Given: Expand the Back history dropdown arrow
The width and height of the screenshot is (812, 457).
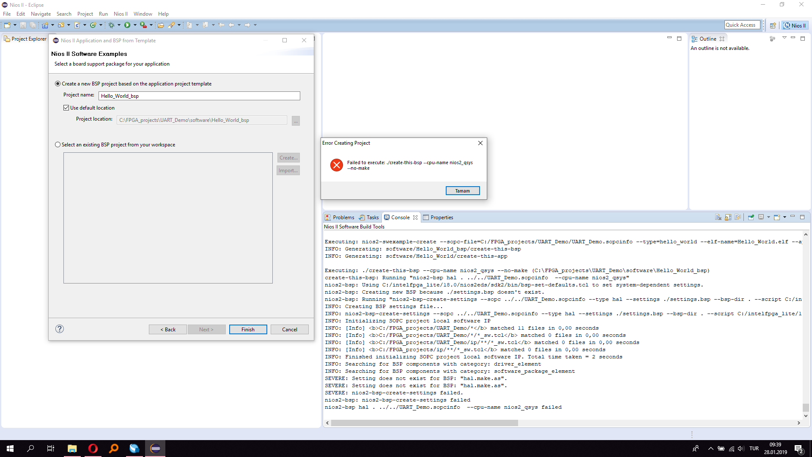Looking at the screenshot, I should pos(239,25).
